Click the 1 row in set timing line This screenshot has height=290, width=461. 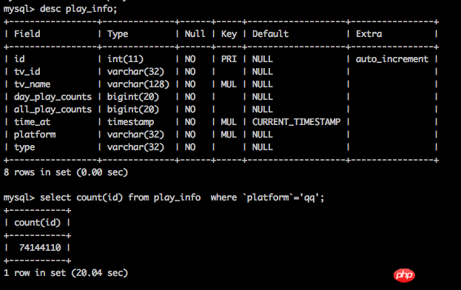click(x=66, y=273)
